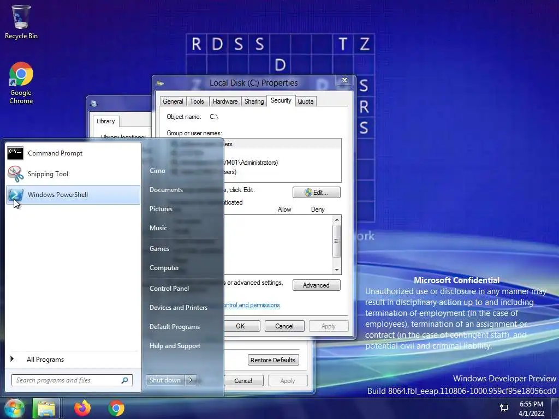The width and height of the screenshot is (559, 419).
Task: Click Cancel in Local Disk Properties
Action: pyautogui.click(x=284, y=326)
